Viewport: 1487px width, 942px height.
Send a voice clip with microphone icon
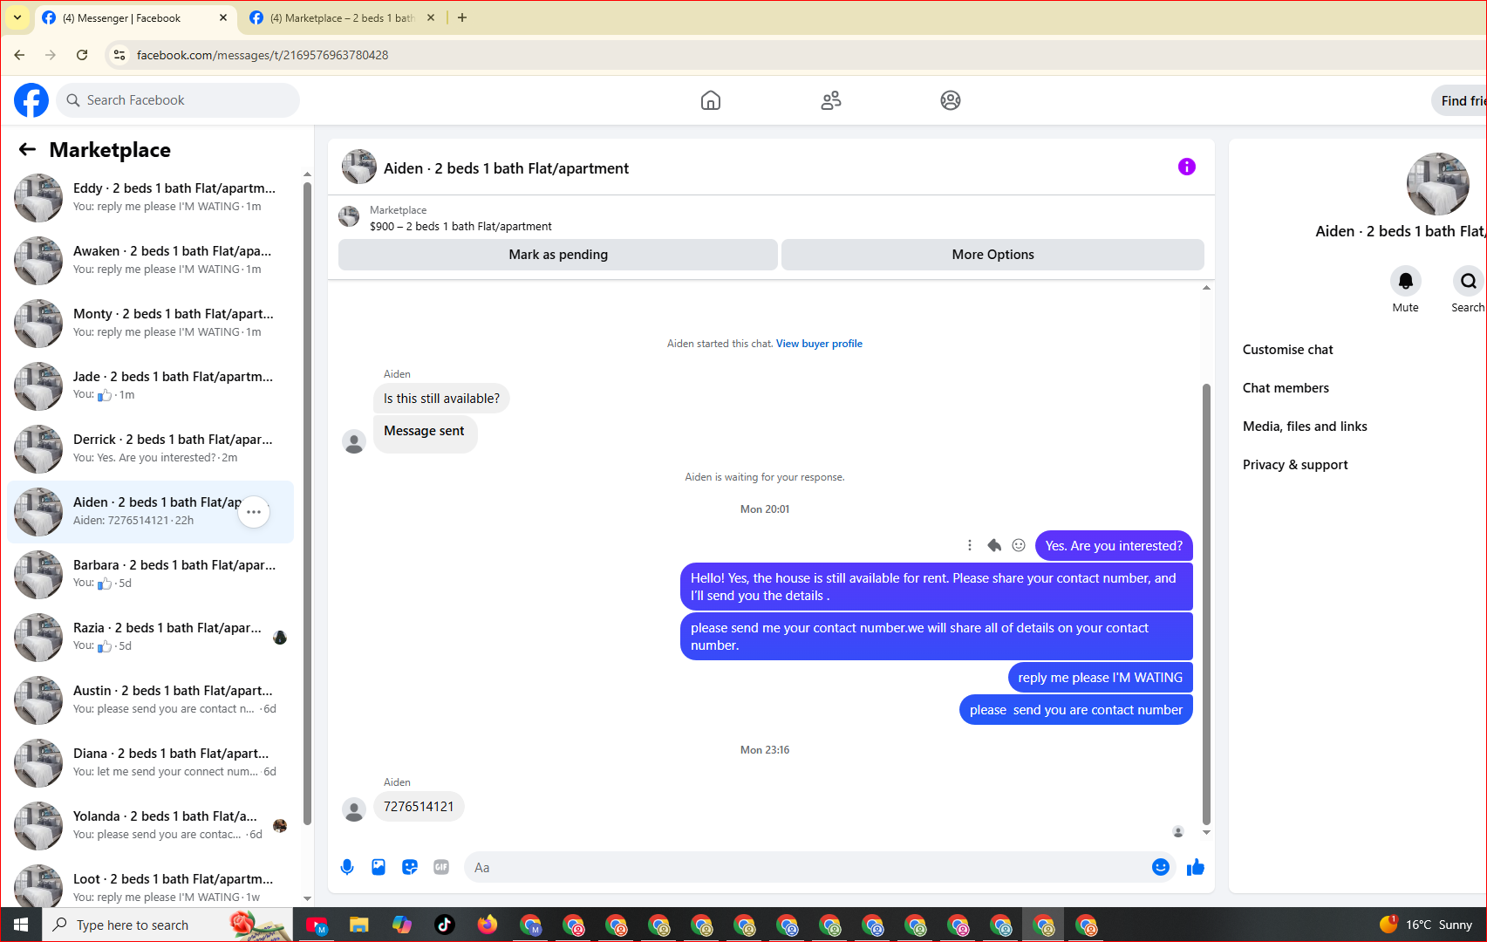click(x=347, y=867)
